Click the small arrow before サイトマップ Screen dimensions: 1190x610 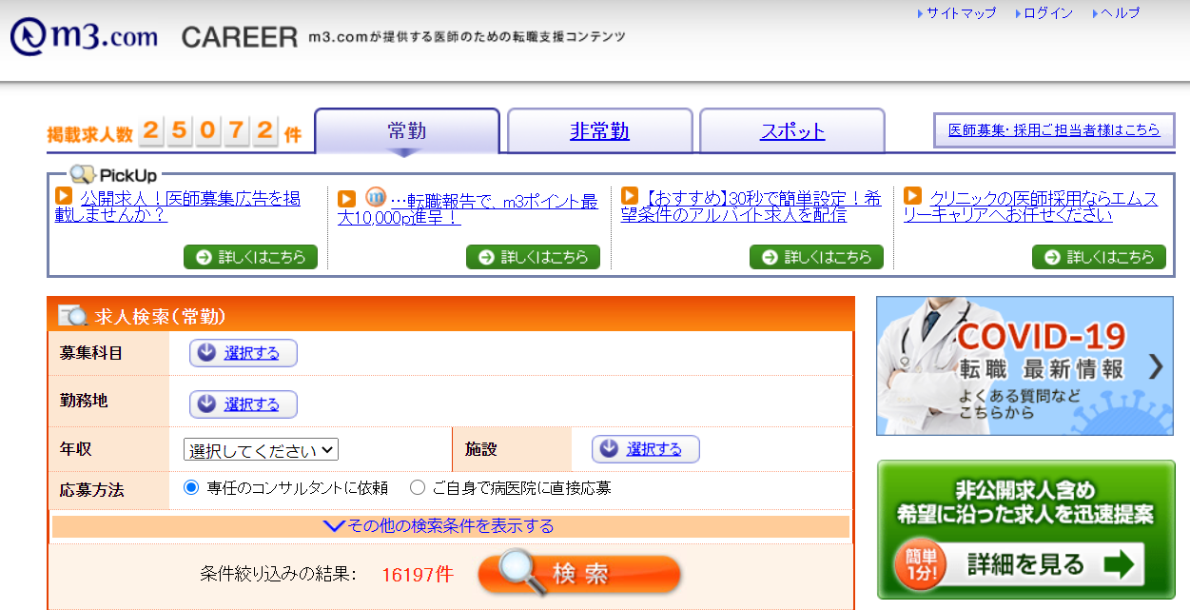click(x=920, y=13)
